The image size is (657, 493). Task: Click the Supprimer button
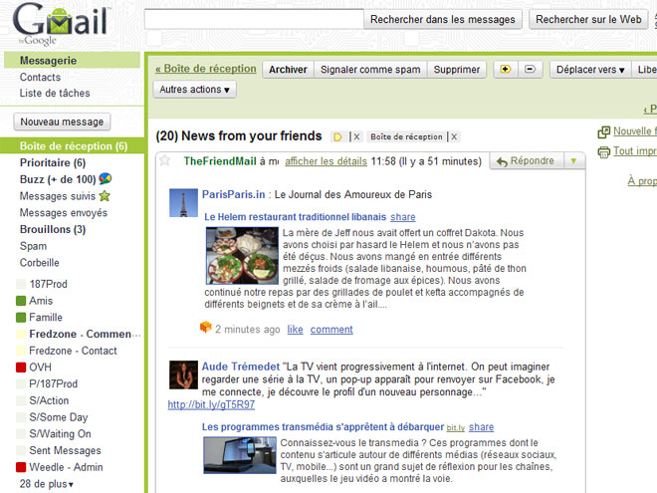[457, 70]
